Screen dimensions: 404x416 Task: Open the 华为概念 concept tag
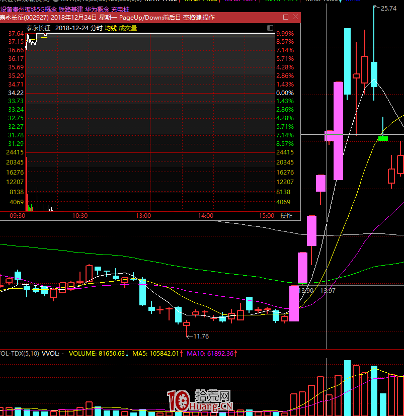(97, 10)
